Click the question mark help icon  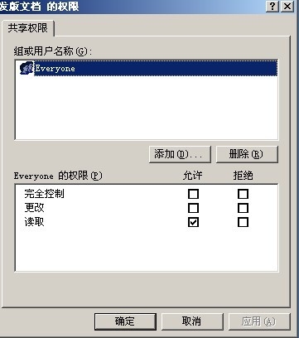pyautogui.click(x=272, y=6)
